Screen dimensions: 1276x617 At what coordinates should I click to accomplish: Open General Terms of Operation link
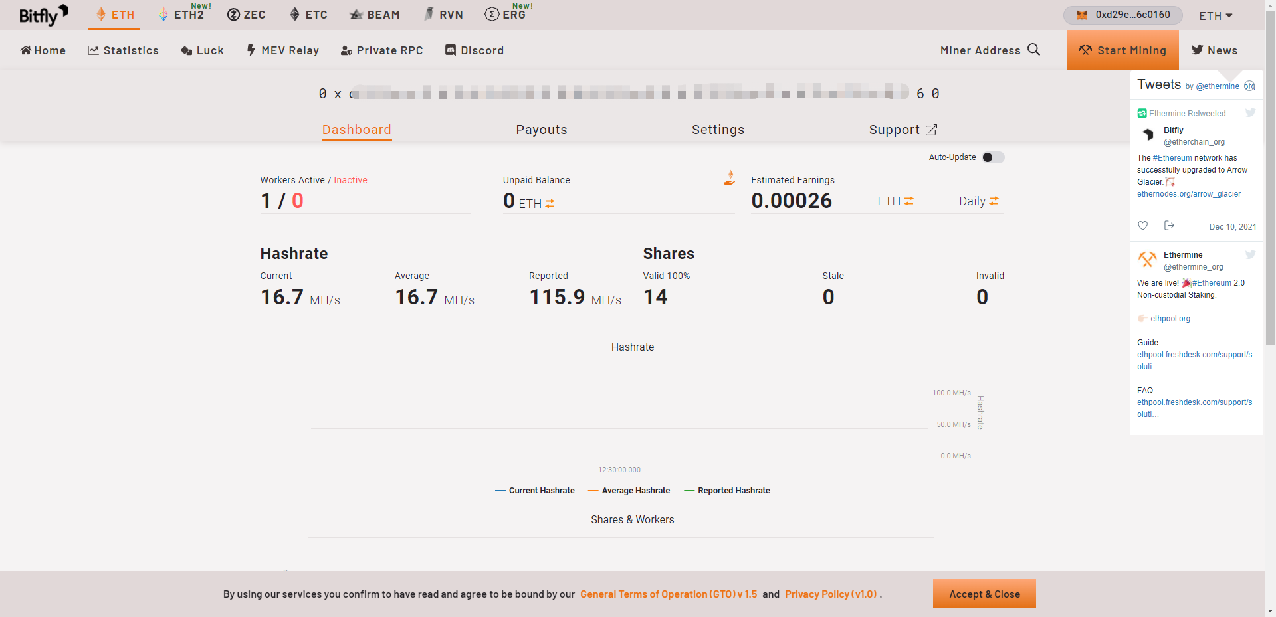pyautogui.click(x=669, y=594)
